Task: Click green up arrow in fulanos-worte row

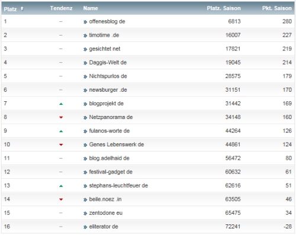Action: (61, 131)
